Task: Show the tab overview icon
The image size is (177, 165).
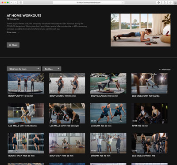Action: (170, 3)
